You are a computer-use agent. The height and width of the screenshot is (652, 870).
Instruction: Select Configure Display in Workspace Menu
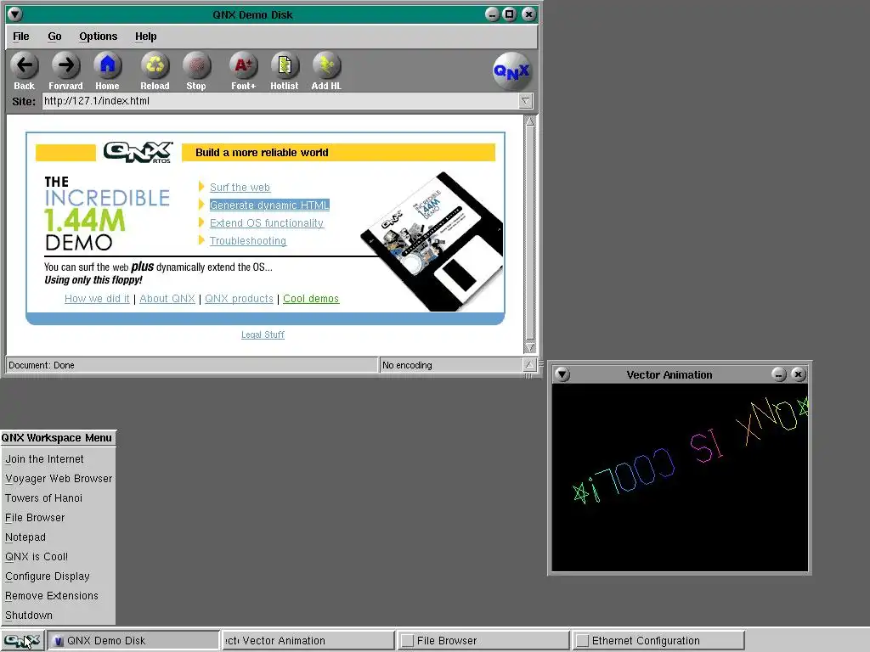coord(58,576)
